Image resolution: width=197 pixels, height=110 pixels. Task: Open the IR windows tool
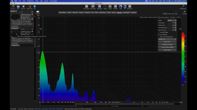click(x=86, y=7)
